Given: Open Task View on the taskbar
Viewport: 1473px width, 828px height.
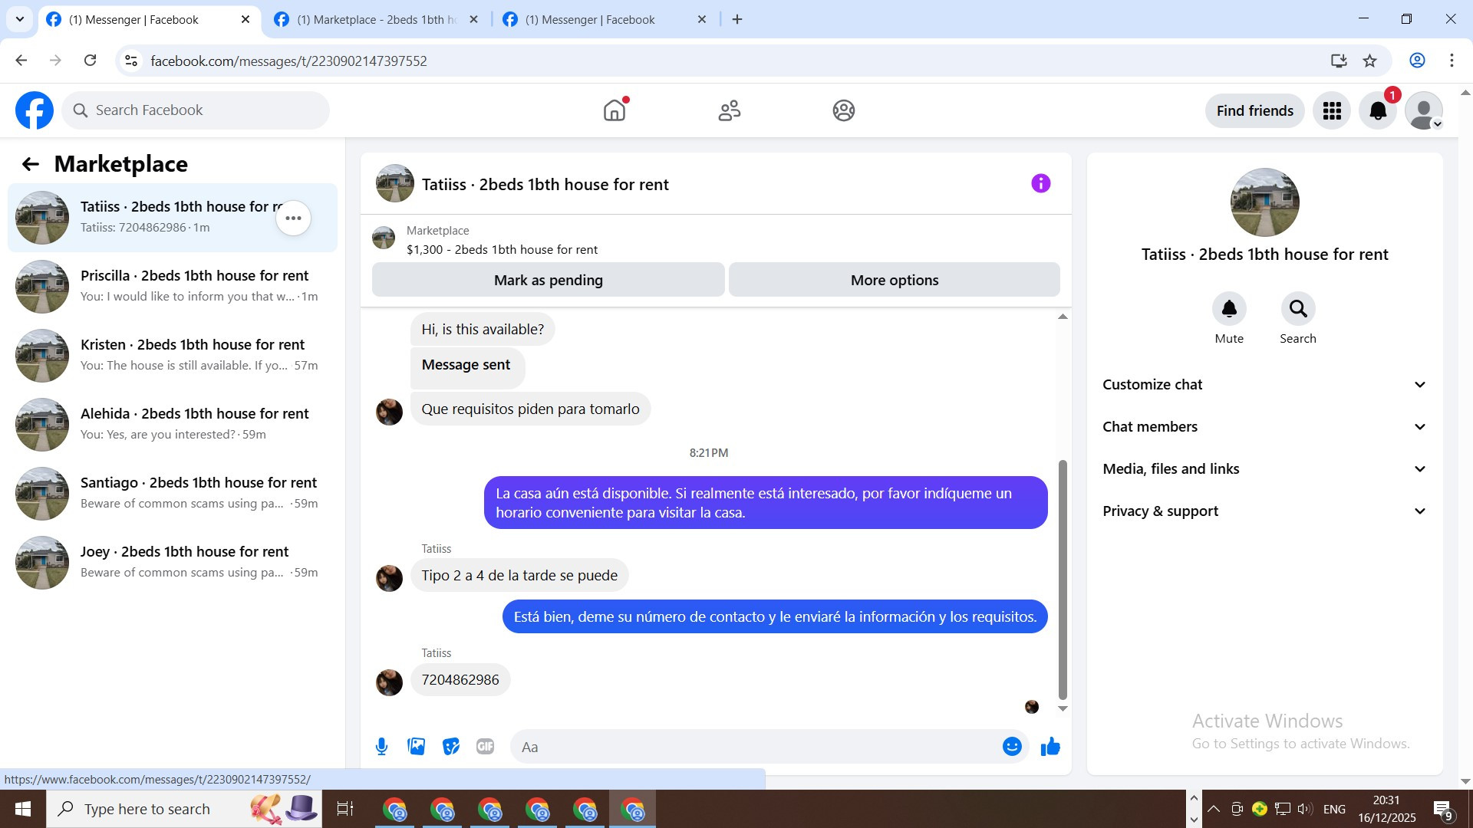Looking at the screenshot, I should [x=345, y=809].
